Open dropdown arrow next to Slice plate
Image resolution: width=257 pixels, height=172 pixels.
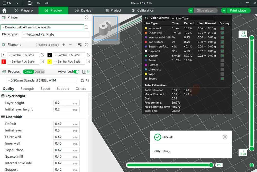[x=191, y=11]
